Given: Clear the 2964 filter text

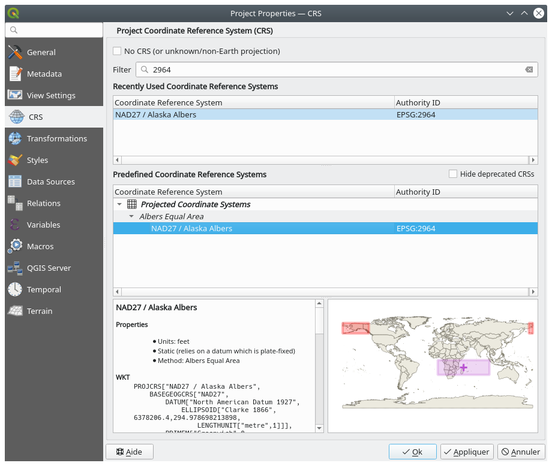Looking at the screenshot, I should click(529, 69).
